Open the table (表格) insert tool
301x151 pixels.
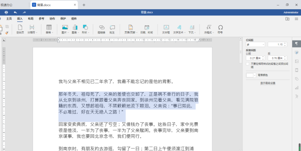49,29
